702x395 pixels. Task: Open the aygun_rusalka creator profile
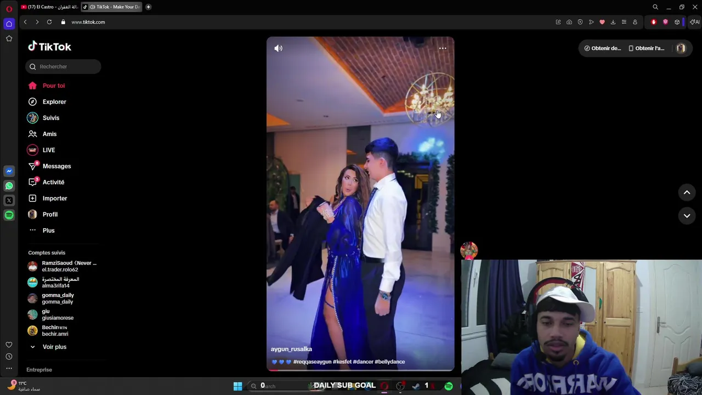[x=291, y=349]
